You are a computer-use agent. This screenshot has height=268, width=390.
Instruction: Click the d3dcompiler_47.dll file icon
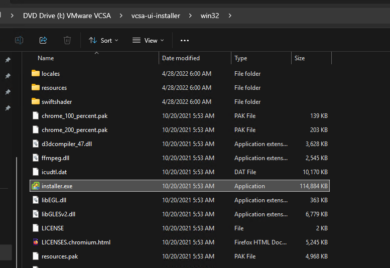(35, 144)
